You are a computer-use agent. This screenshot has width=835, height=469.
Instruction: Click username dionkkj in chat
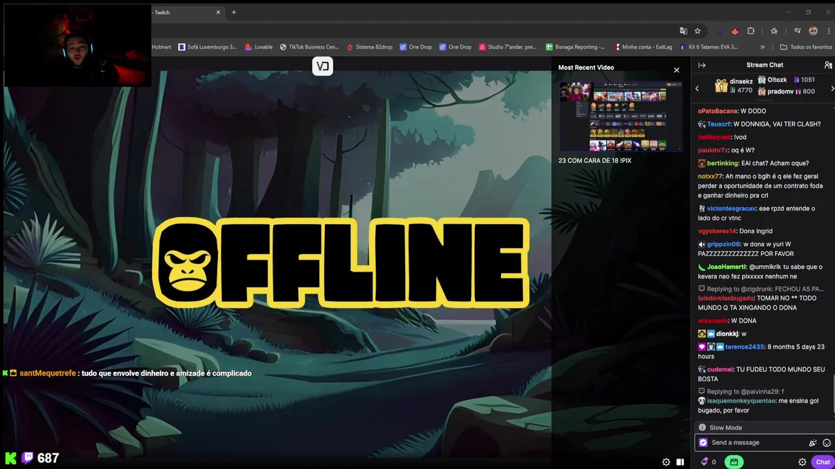[x=727, y=334]
